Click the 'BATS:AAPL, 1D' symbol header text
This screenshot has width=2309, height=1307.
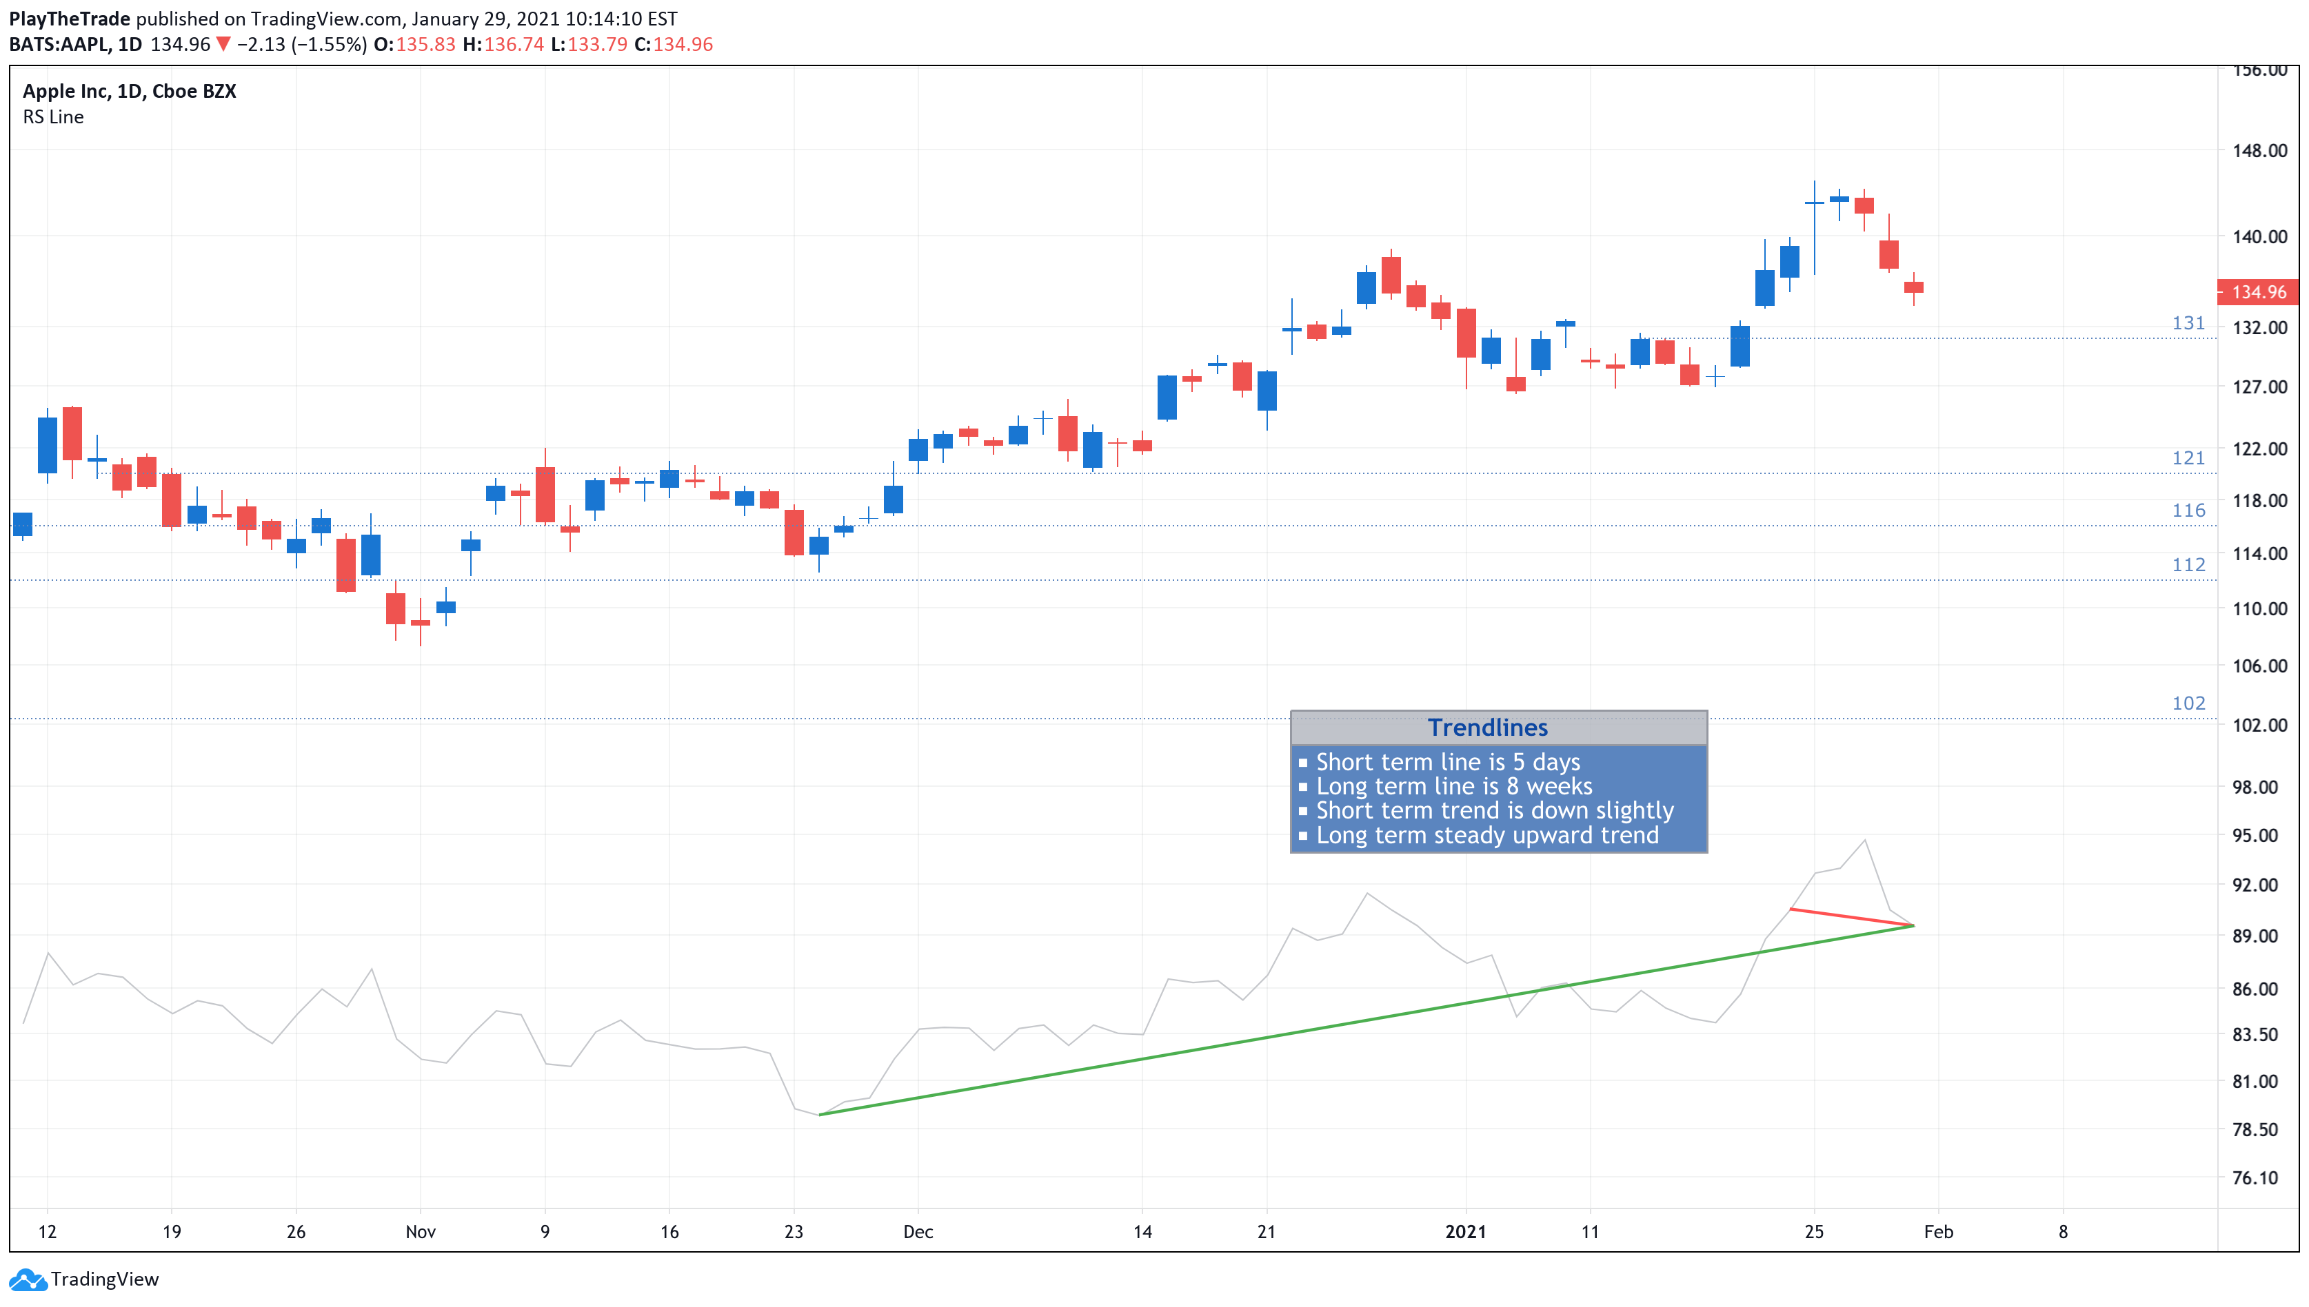(x=75, y=44)
